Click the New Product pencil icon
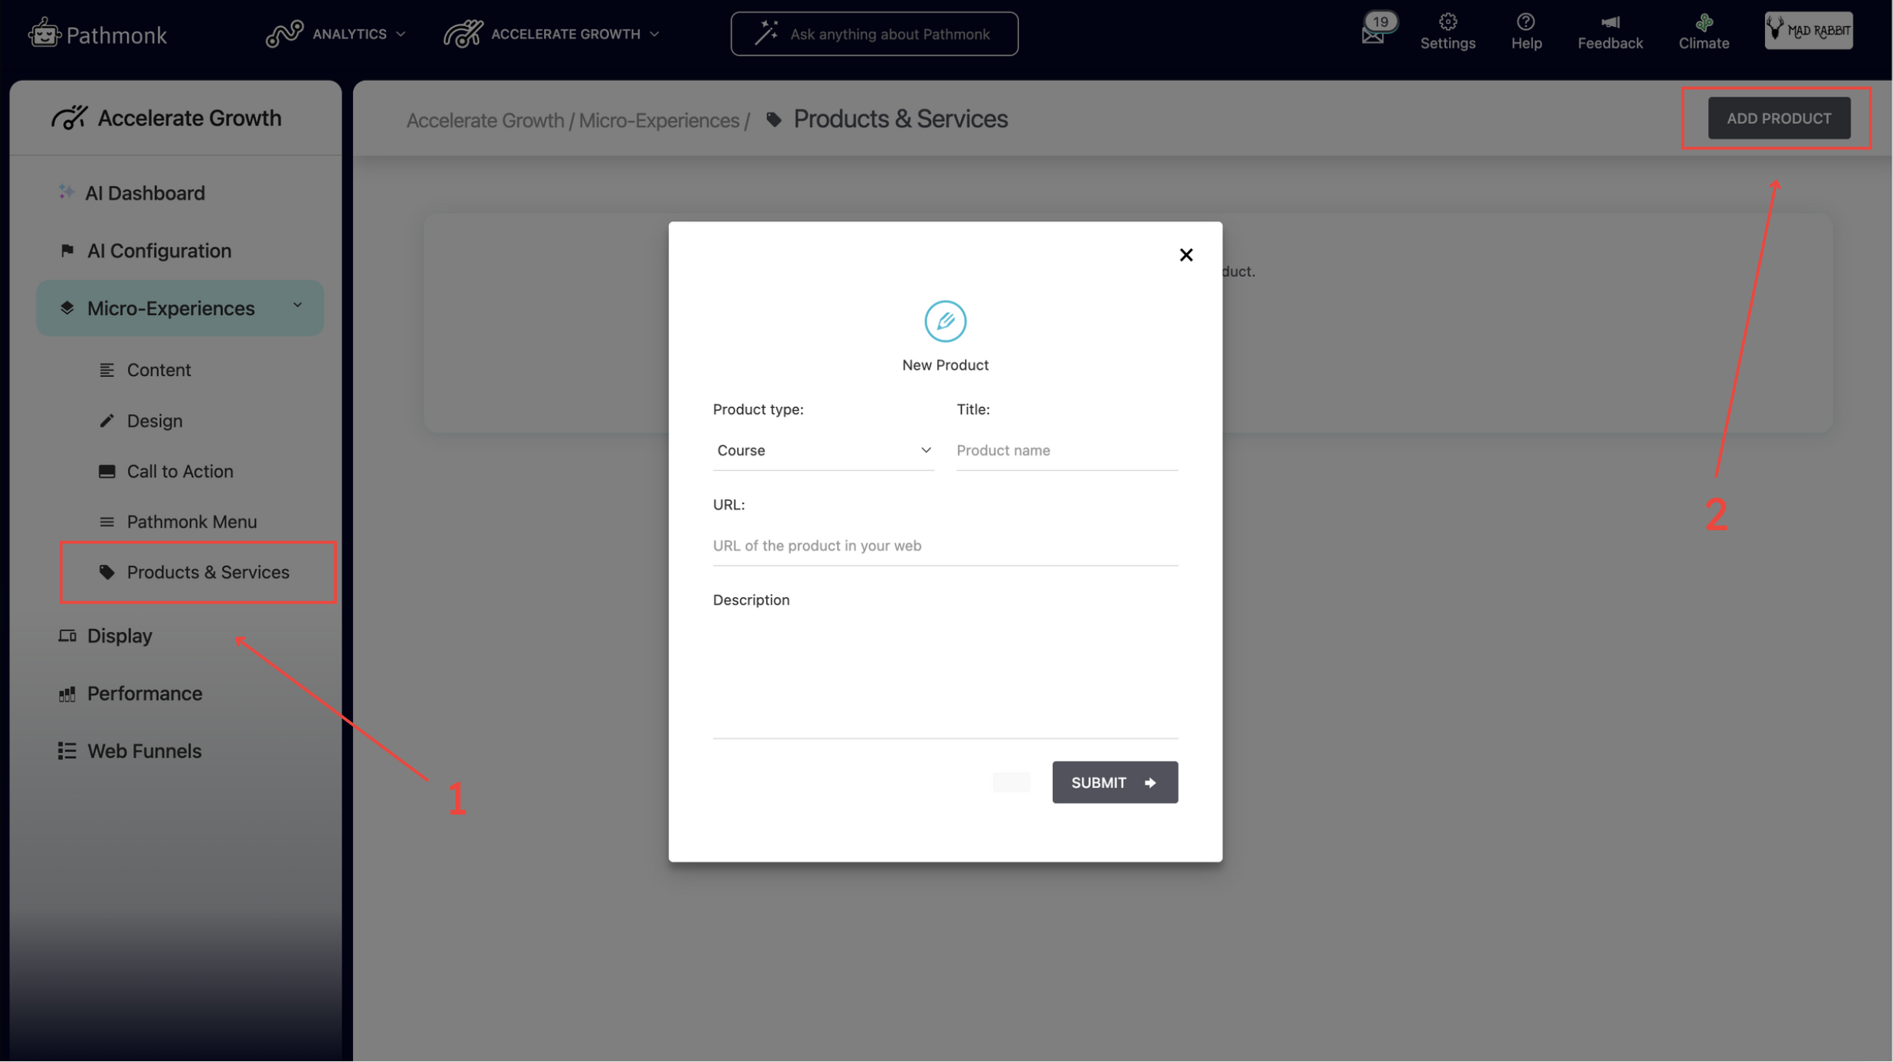This screenshot has height=1062, width=1893. pyautogui.click(x=945, y=321)
